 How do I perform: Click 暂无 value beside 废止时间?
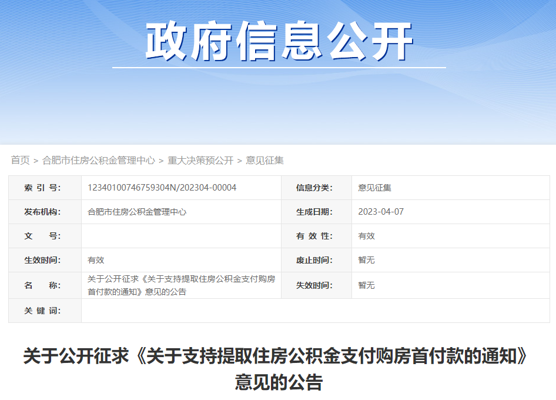(366, 260)
